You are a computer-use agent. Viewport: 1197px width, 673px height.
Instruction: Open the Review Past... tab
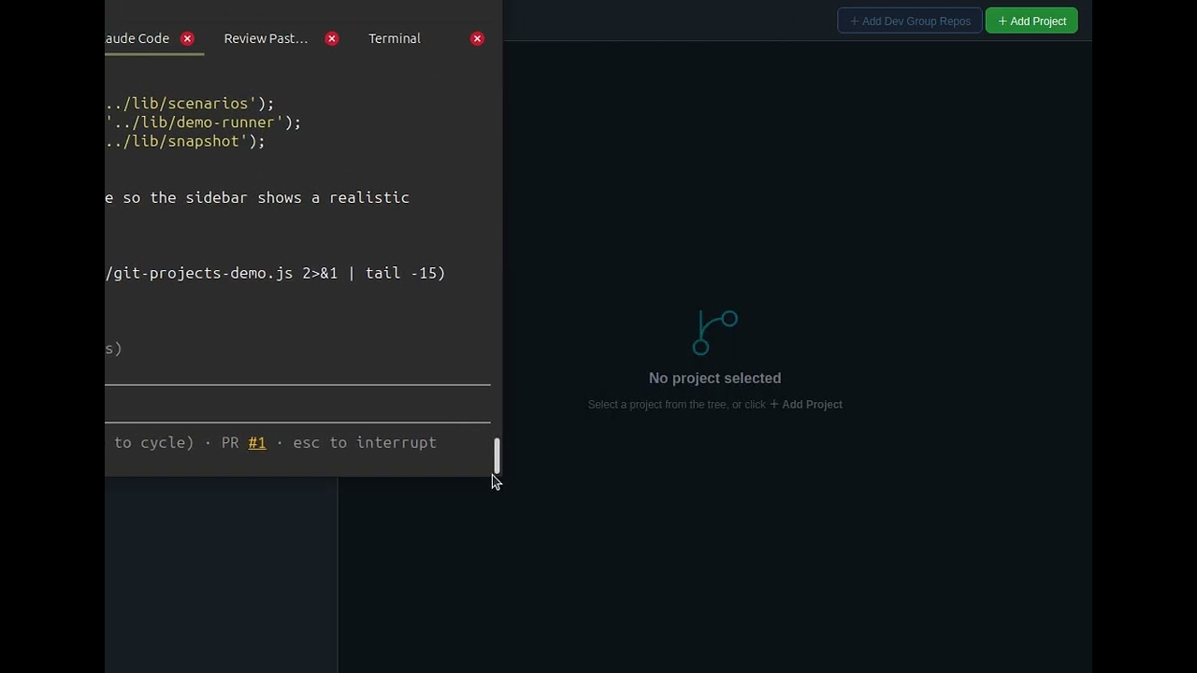point(266,38)
